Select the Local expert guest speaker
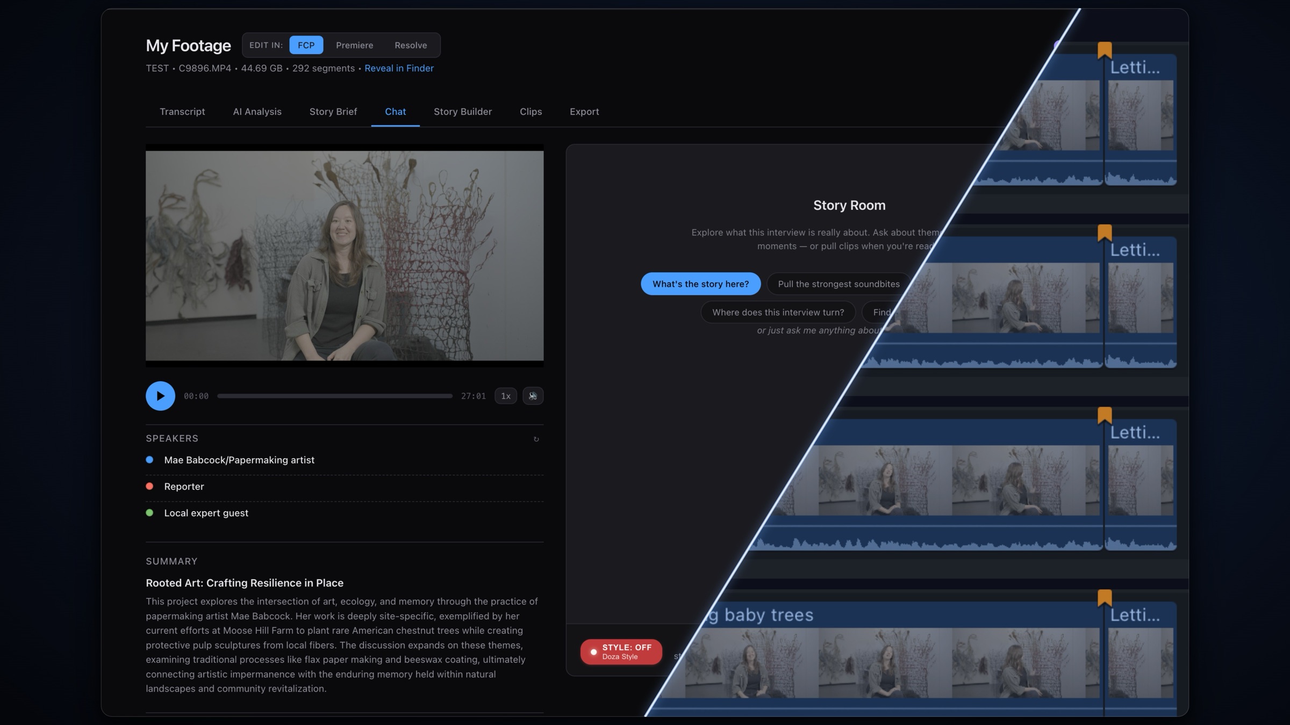The image size is (1290, 725). pos(345,513)
